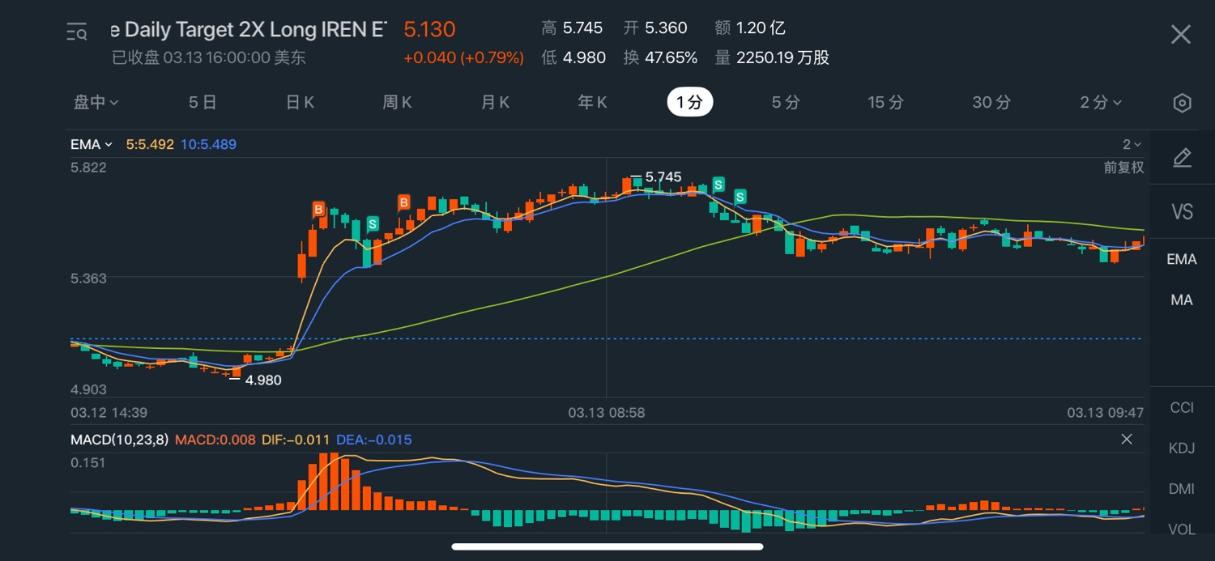Open the stock search list icon
The image size is (1215, 561).
coord(77,32)
